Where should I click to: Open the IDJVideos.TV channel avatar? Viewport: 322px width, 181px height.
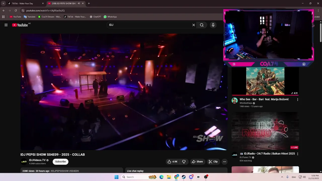24,162
